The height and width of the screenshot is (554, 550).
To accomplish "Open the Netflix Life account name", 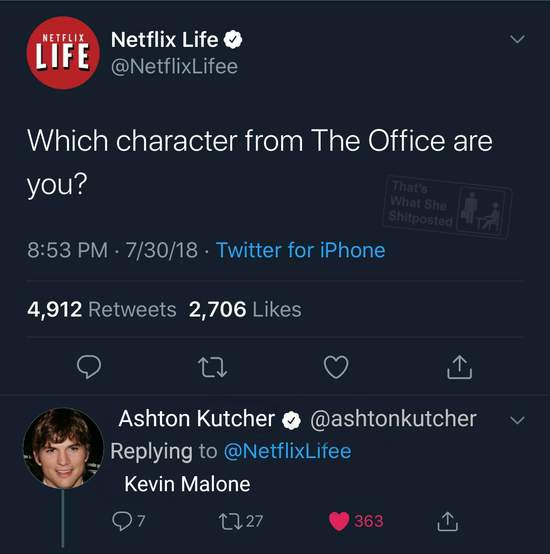I will click(165, 40).
